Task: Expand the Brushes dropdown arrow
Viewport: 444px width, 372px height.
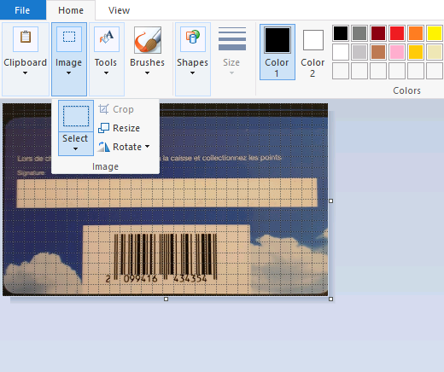Action: (147, 73)
